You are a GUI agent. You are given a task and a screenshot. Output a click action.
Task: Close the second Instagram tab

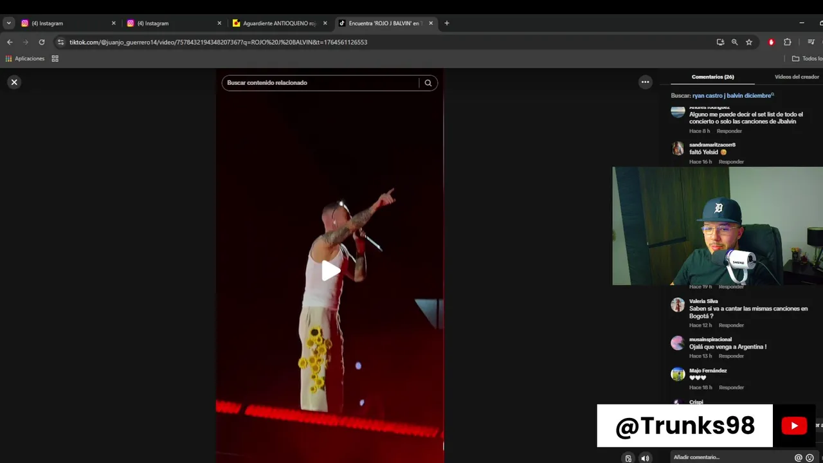(219, 23)
